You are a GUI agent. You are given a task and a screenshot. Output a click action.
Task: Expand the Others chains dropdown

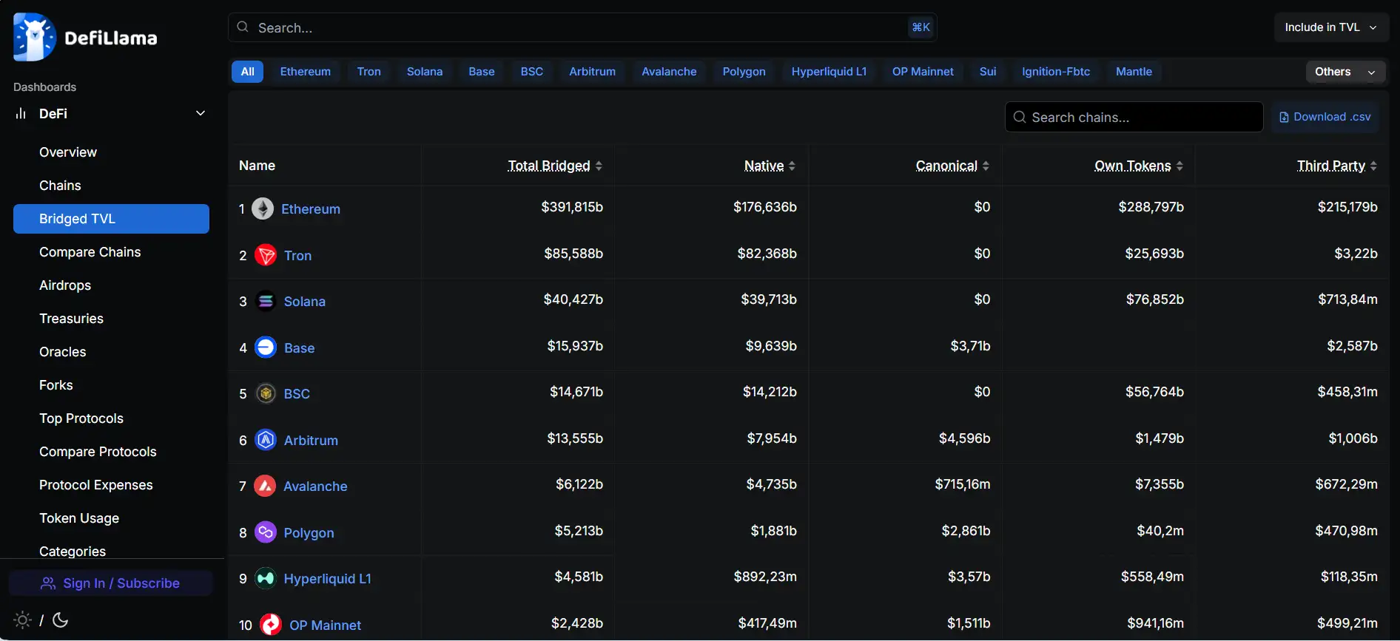pyautogui.click(x=1345, y=72)
